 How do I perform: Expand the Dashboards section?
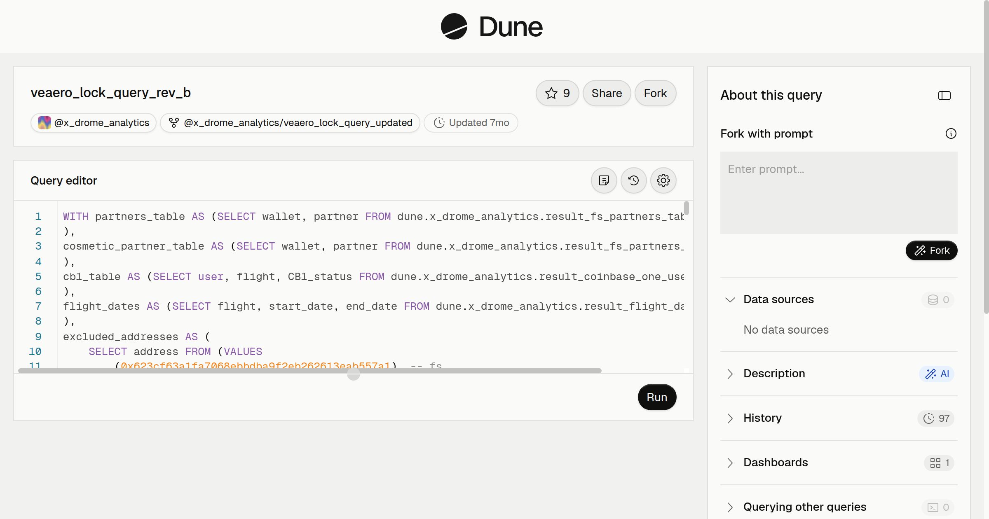(730, 463)
